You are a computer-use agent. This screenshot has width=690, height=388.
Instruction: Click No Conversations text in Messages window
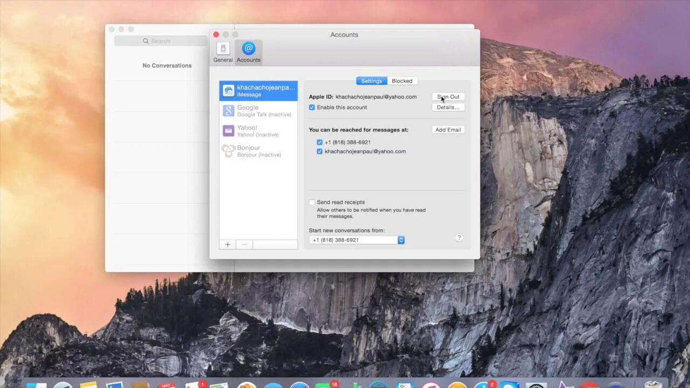(167, 66)
